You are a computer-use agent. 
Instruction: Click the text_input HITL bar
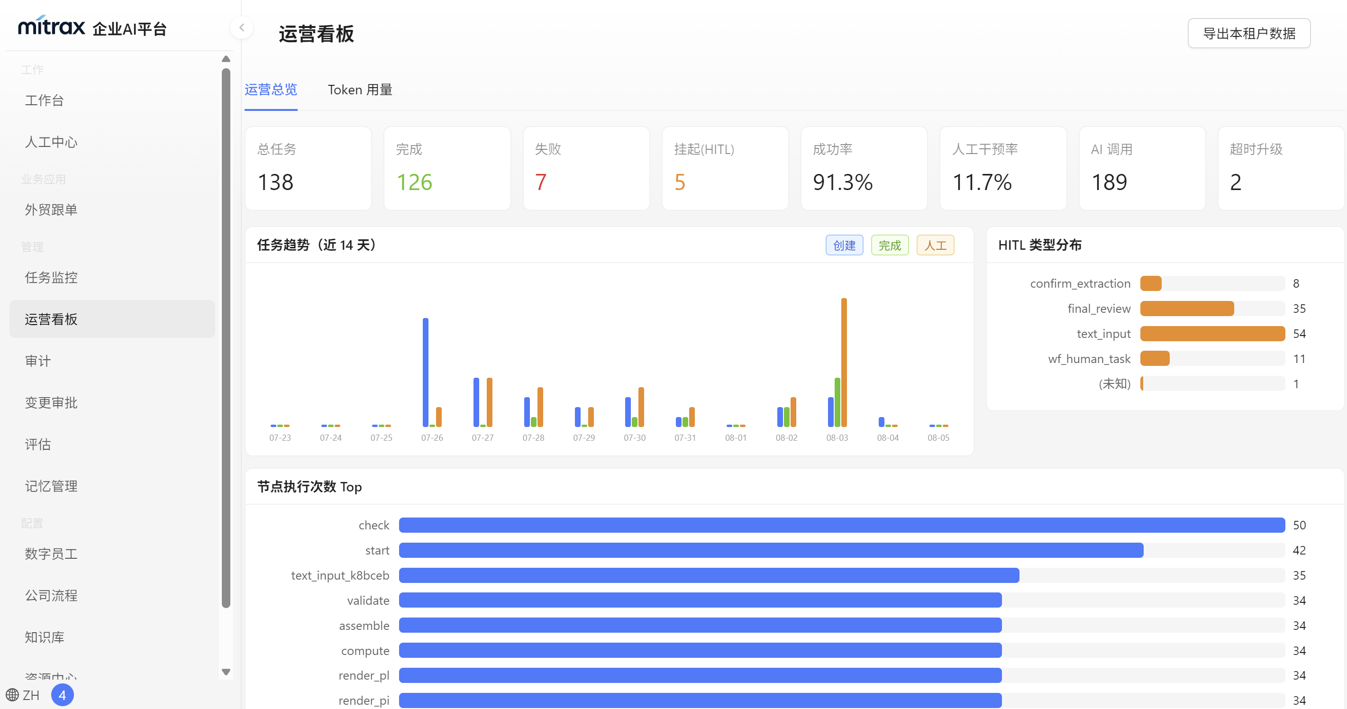[x=1212, y=334]
